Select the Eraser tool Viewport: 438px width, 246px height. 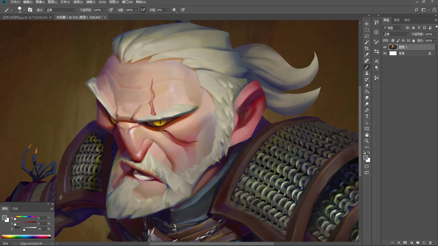[x=367, y=85]
